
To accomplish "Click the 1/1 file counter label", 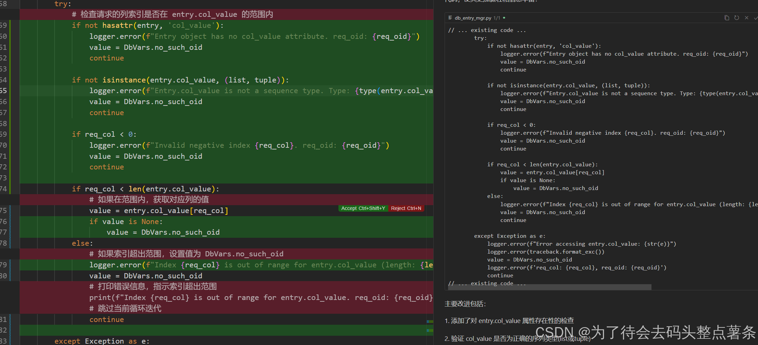I will (497, 18).
